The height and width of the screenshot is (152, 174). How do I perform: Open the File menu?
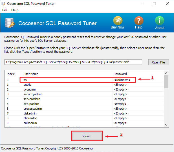click(x=5, y=10)
